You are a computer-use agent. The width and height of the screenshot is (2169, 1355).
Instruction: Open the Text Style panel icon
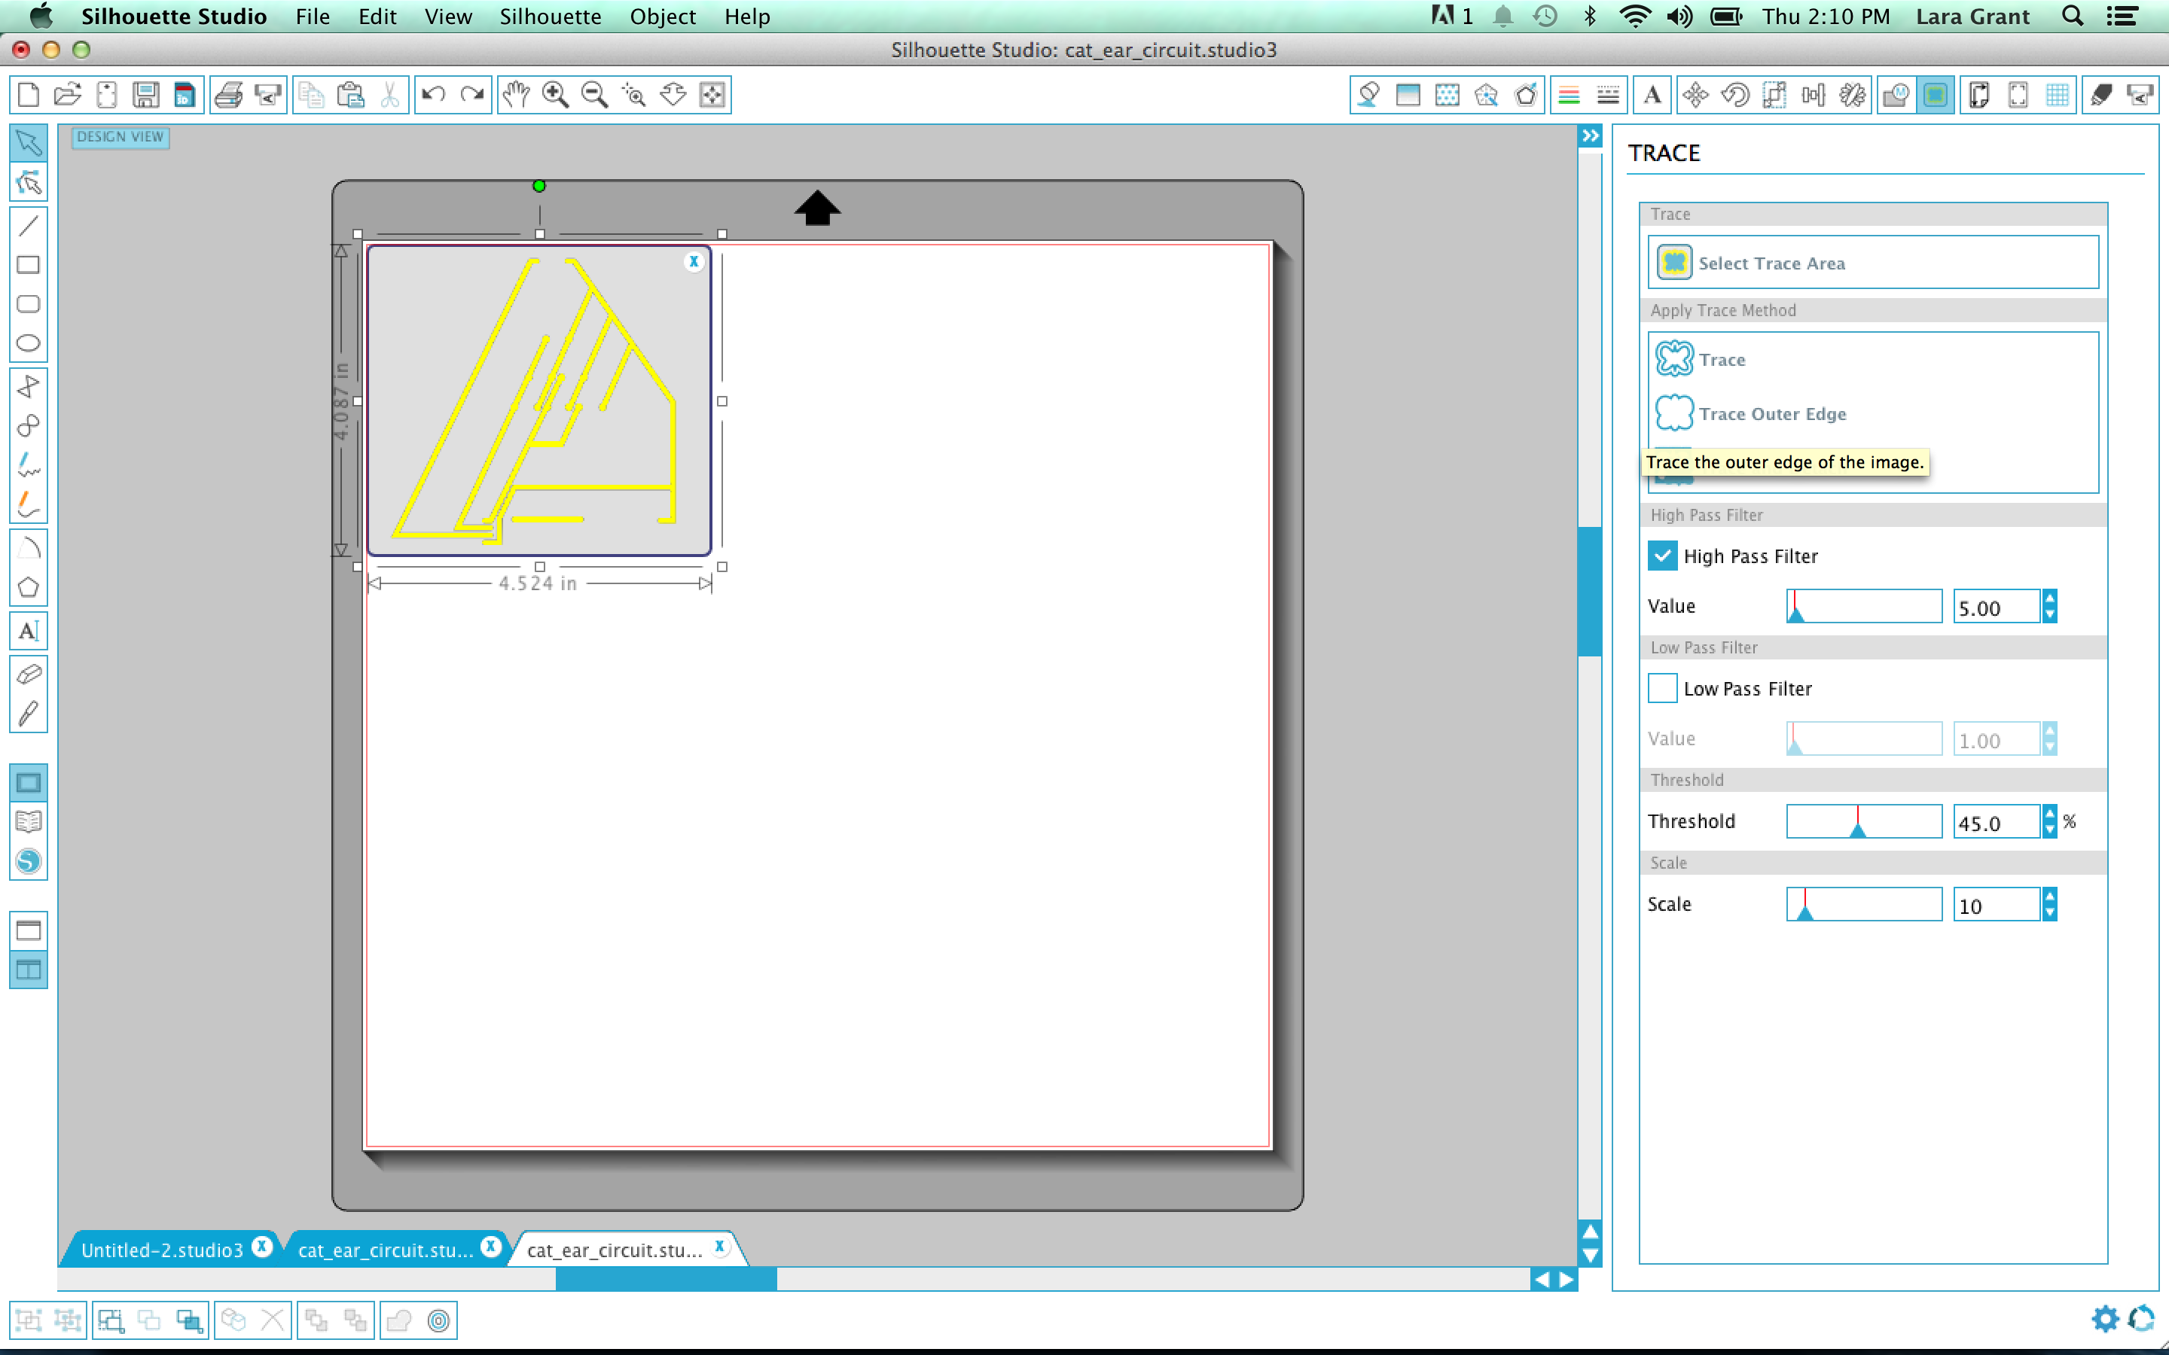1652,94
